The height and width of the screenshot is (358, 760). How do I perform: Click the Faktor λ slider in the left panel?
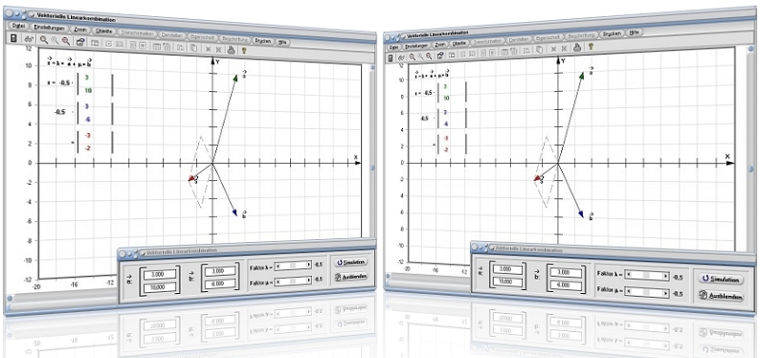click(293, 265)
